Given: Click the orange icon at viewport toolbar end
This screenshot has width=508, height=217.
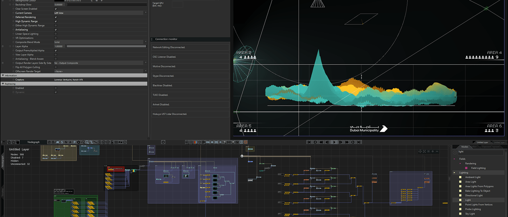Looking at the screenshot, I should click(x=246, y=142).
